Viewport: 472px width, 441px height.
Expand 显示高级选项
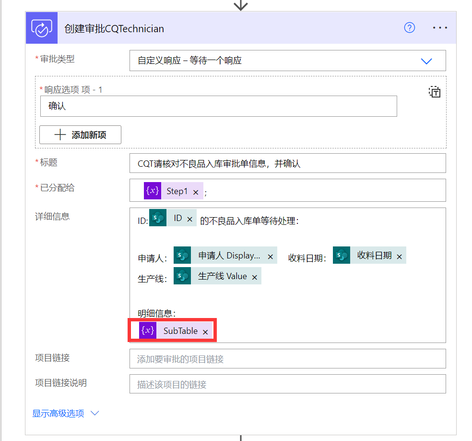(65, 413)
